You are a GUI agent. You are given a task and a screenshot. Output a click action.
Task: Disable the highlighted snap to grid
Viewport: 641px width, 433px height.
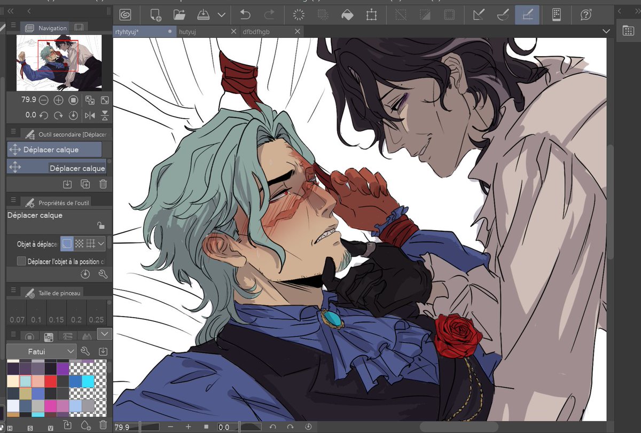coord(527,14)
